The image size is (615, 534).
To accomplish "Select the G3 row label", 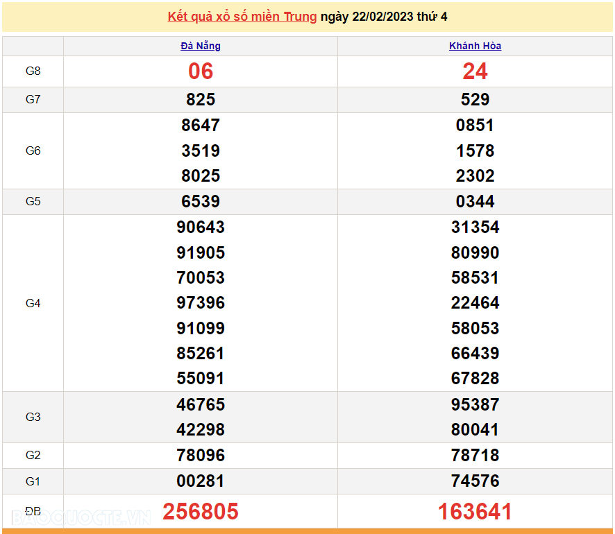I will (33, 417).
